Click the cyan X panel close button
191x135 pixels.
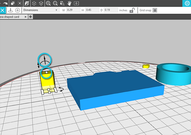[2, 10]
